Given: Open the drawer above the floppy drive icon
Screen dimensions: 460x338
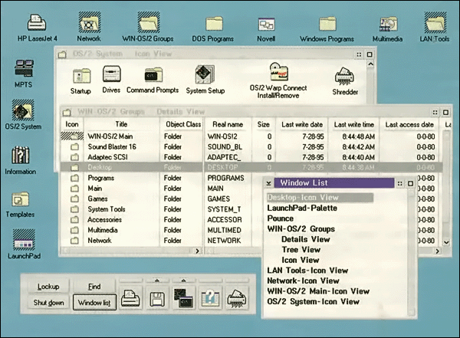Looking at the screenshot, I should click(x=157, y=281).
